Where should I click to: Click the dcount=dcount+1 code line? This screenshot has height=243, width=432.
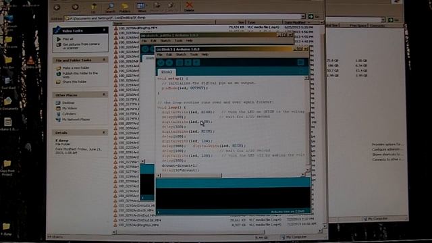[180, 165]
